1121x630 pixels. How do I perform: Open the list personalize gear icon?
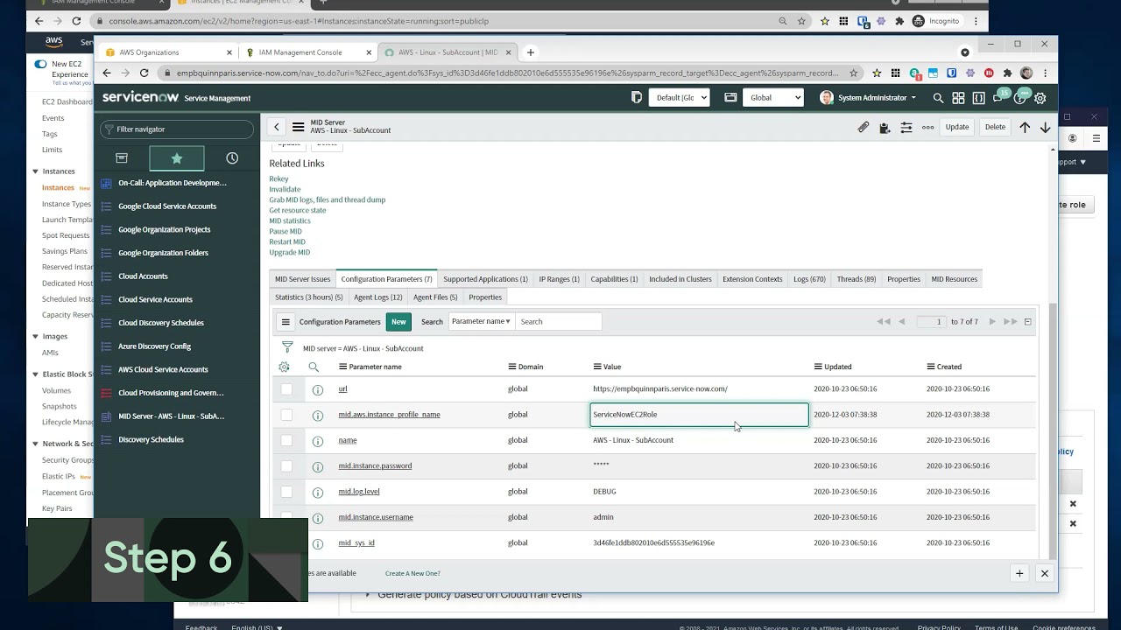pyautogui.click(x=284, y=367)
